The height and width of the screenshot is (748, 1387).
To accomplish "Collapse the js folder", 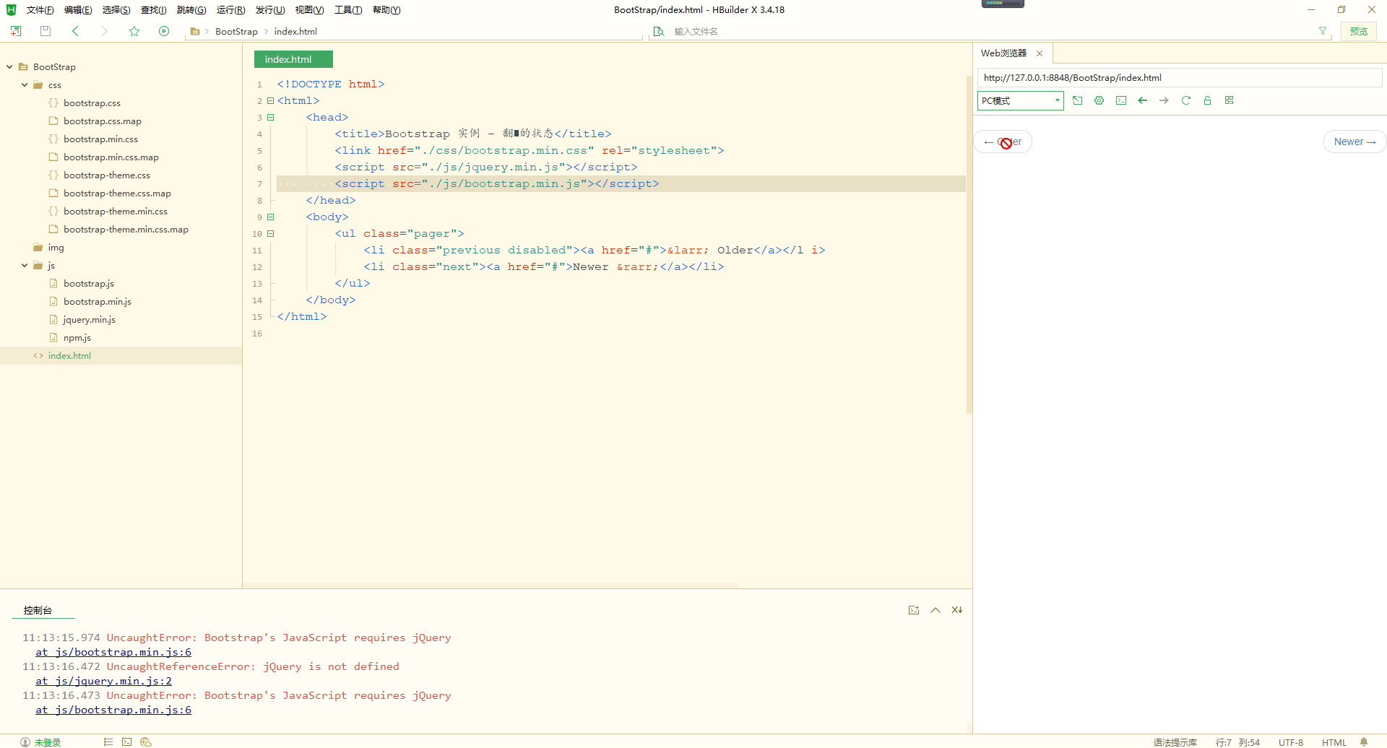I will click(25, 265).
